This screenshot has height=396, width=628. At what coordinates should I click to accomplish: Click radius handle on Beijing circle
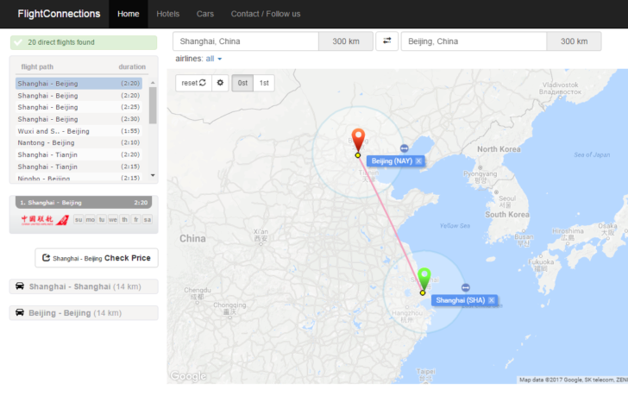pyautogui.click(x=404, y=148)
